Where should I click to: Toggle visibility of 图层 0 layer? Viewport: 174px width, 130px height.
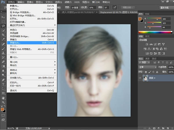(x=140, y=78)
